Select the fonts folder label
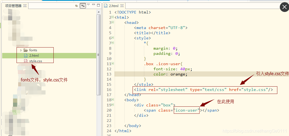 point(33,50)
